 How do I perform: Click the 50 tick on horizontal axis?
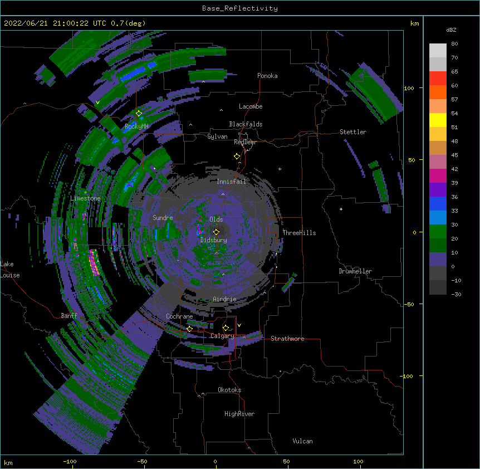point(286,461)
